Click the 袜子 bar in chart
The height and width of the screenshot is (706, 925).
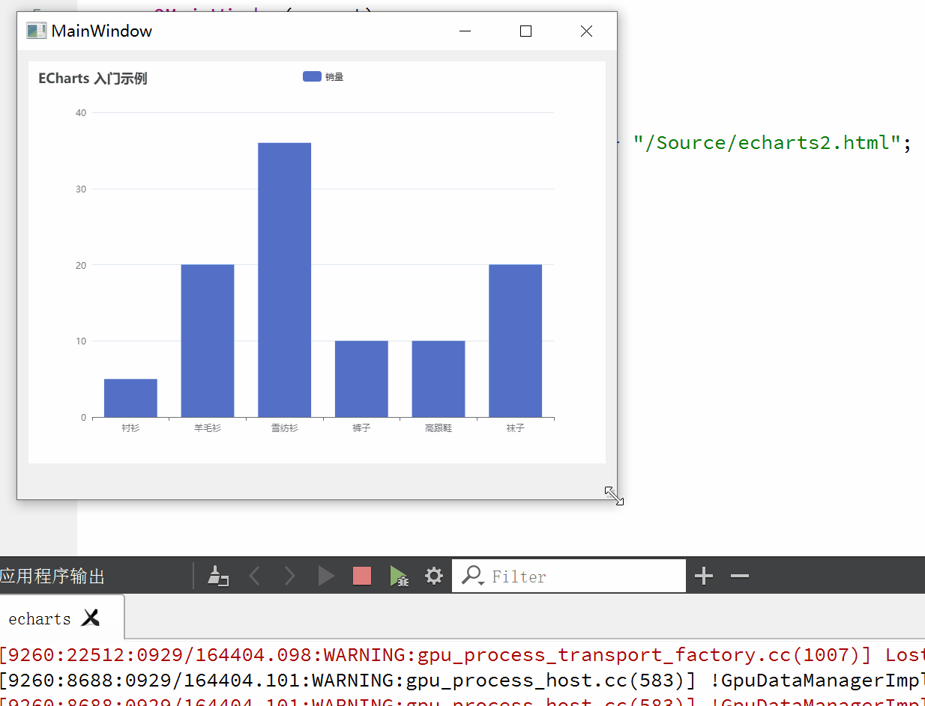[x=515, y=341]
